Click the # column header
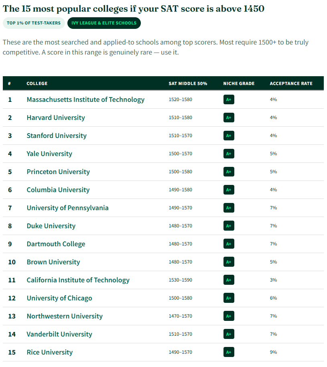The height and width of the screenshot is (367, 327). click(9, 83)
